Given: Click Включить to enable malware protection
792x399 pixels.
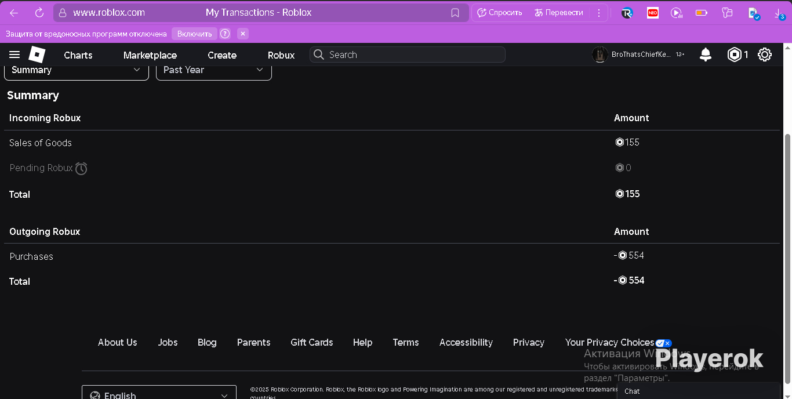Looking at the screenshot, I should [x=194, y=34].
